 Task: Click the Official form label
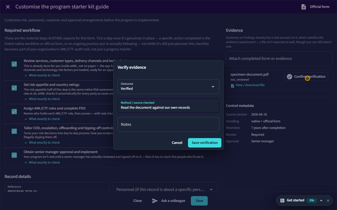pos(320,7)
